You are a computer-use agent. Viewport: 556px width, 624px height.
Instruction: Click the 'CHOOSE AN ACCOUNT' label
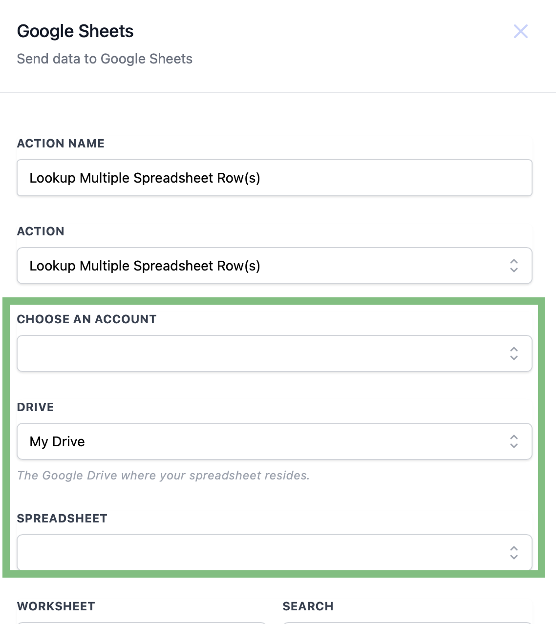click(x=86, y=319)
